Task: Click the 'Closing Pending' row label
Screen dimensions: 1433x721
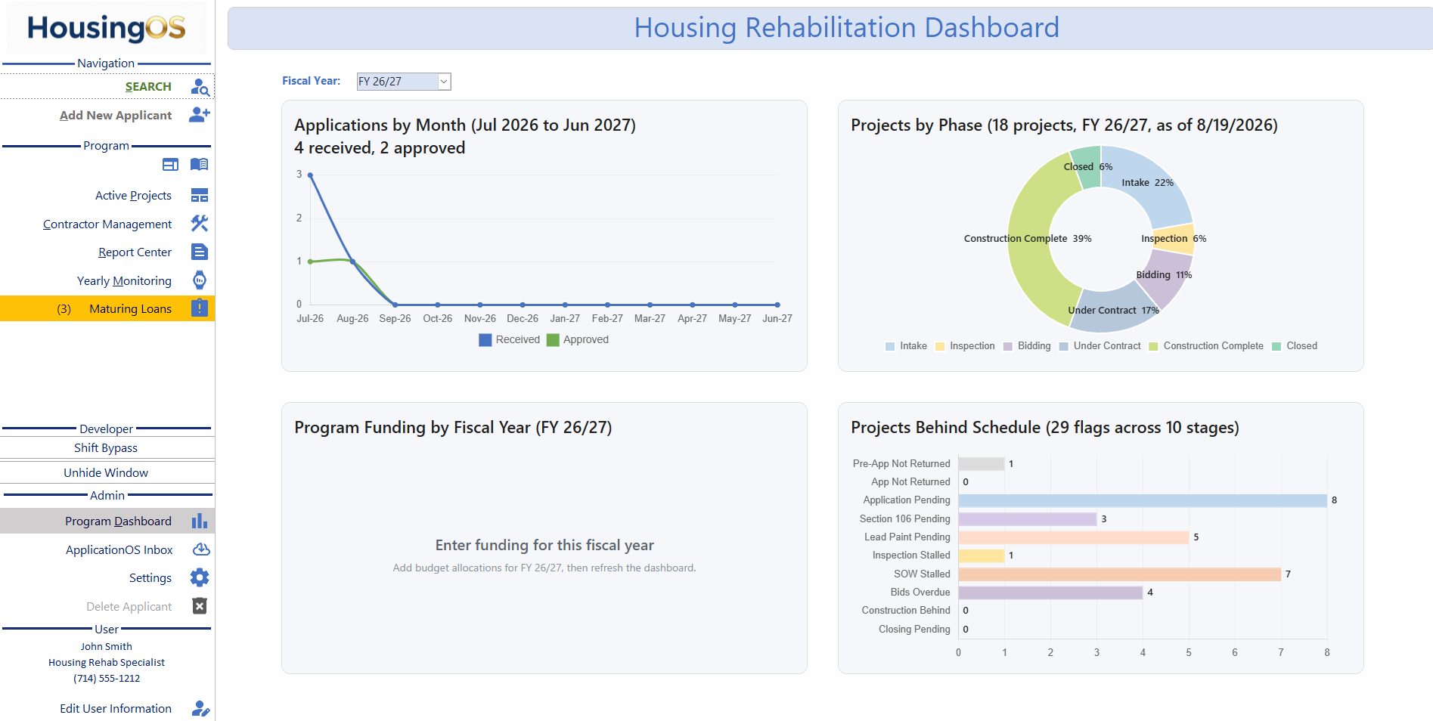Action: tap(914, 630)
